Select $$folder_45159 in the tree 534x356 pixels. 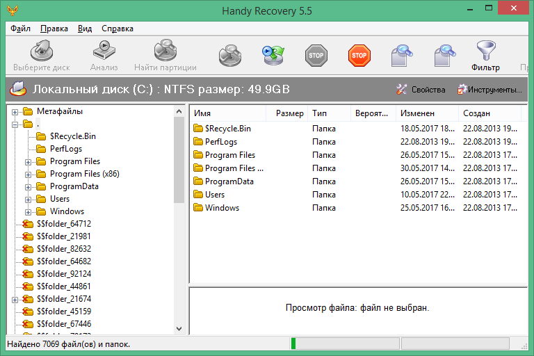[x=64, y=311]
